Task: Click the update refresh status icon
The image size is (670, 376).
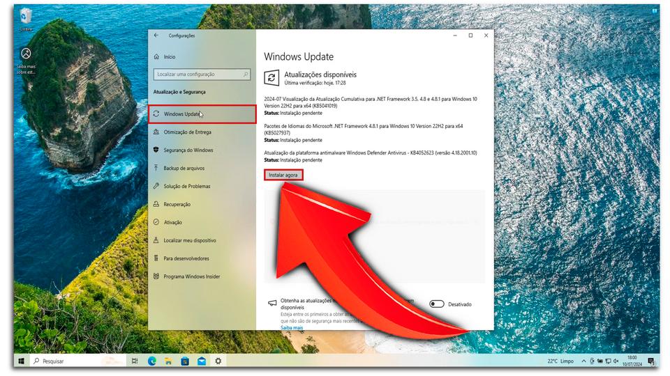Action: coord(271,77)
